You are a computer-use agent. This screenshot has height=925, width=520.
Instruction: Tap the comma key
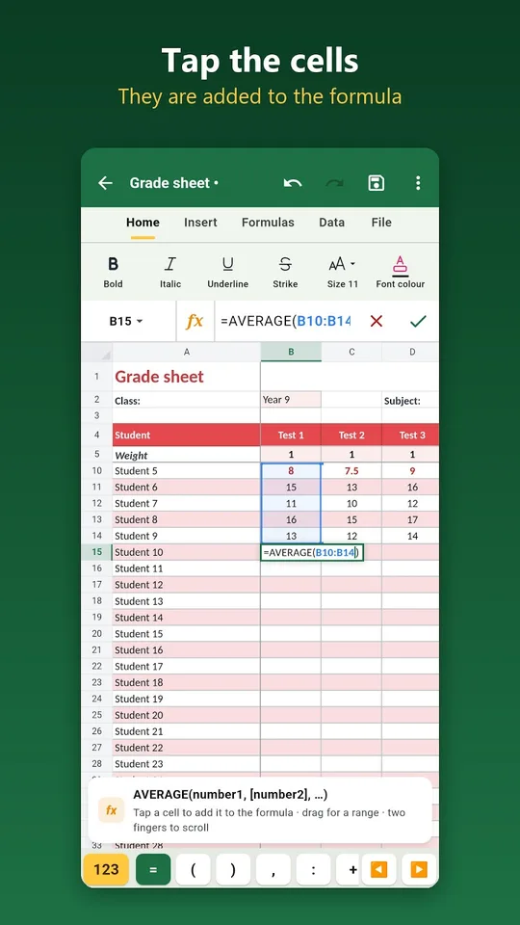(273, 869)
